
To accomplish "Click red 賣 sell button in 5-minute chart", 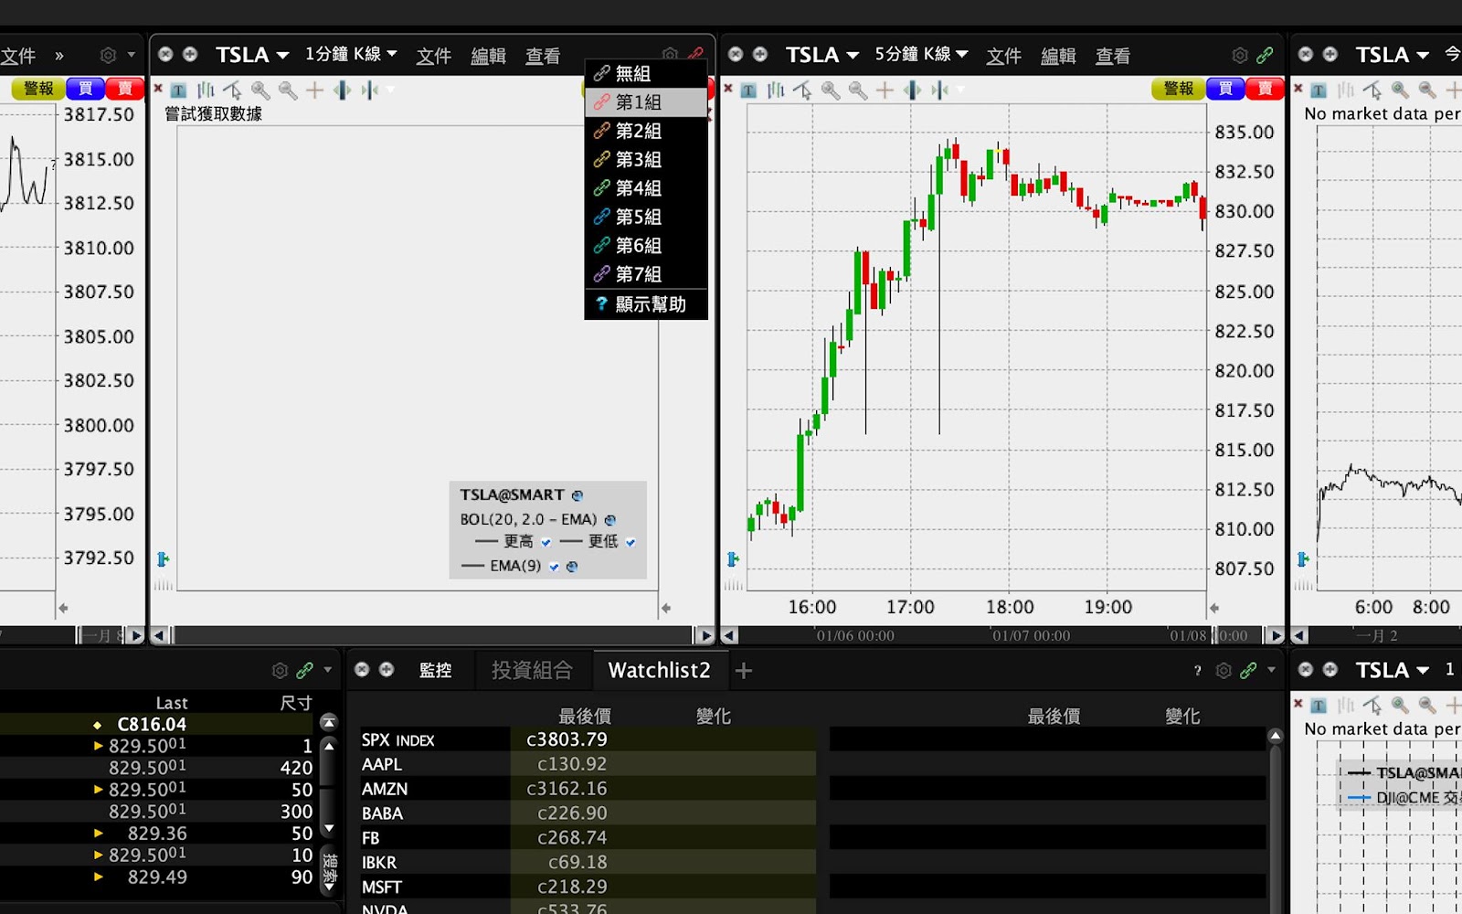I will click(1264, 89).
